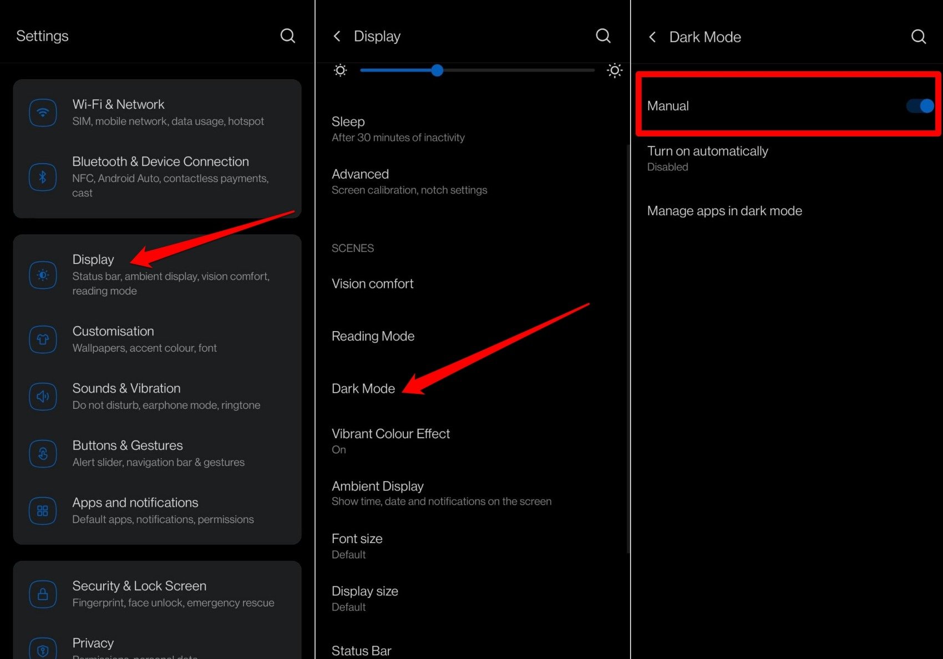Navigate back from the Display screen
The height and width of the screenshot is (659, 943).
coord(337,36)
